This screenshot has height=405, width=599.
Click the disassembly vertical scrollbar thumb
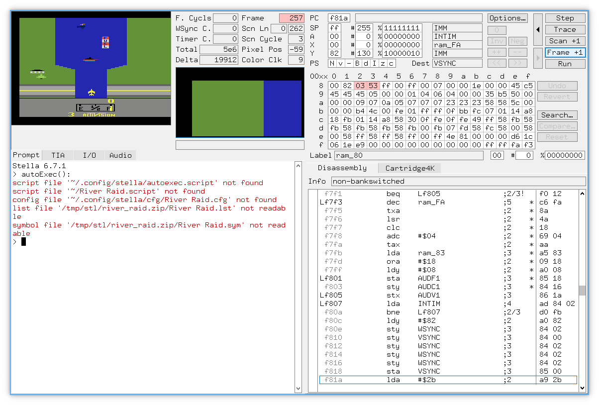[x=582, y=290]
